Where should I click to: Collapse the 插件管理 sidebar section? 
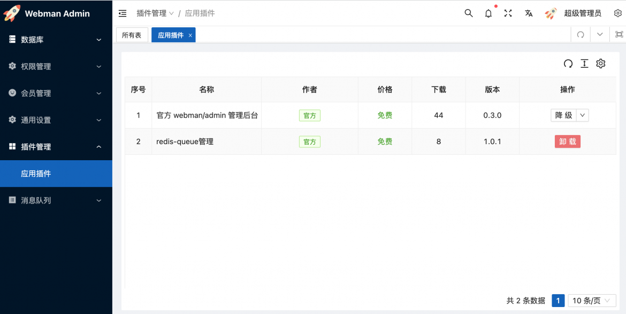coord(56,146)
